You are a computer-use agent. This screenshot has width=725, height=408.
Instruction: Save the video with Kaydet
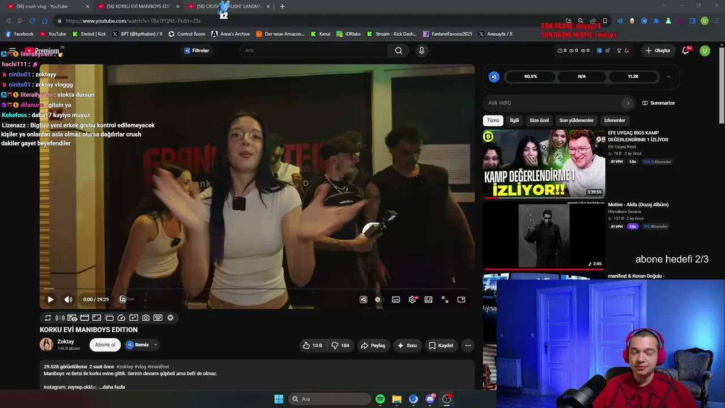pyautogui.click(x=441, y=345)
